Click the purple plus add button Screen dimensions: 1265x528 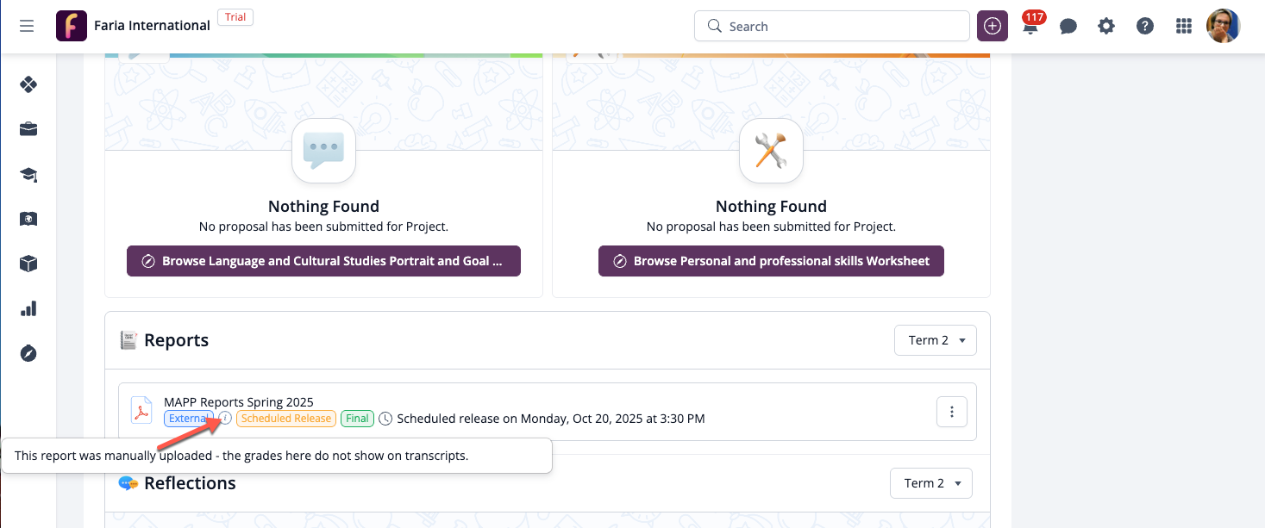[x=993, y=26]
